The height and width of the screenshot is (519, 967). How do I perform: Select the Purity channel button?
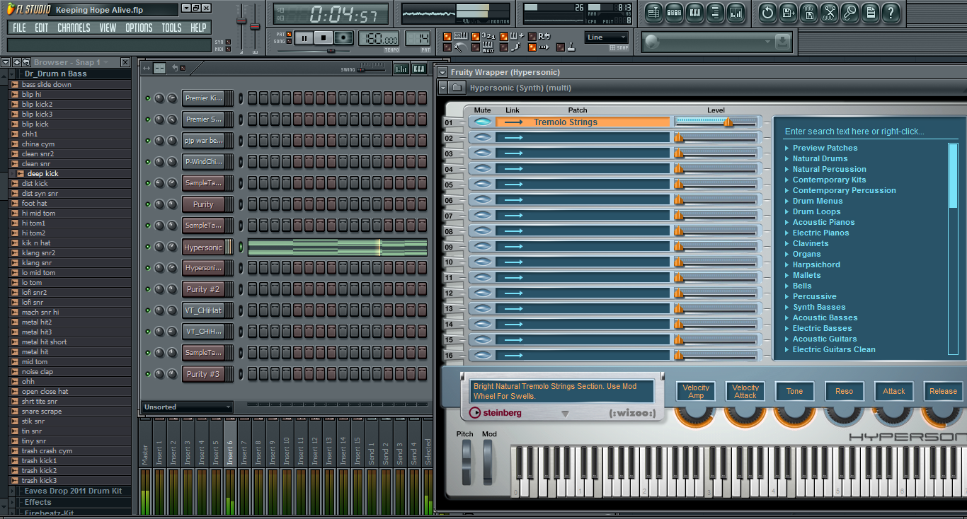click(203, 204)
